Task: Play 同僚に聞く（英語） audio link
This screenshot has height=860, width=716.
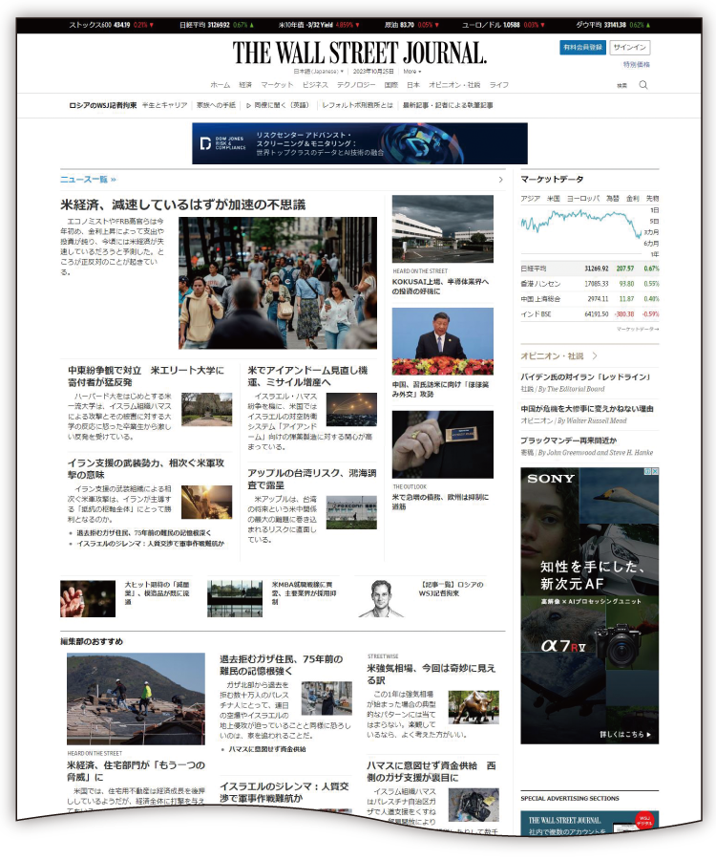Action: (277, 105)
